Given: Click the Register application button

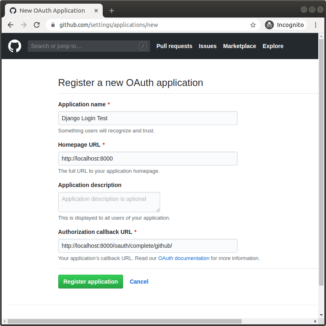Looking at the screenshot, I should (90, 282).
